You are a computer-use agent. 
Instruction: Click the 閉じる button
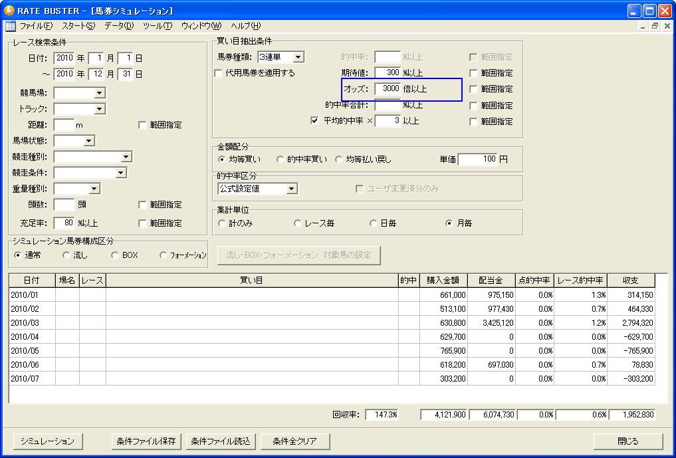[628, 441]
